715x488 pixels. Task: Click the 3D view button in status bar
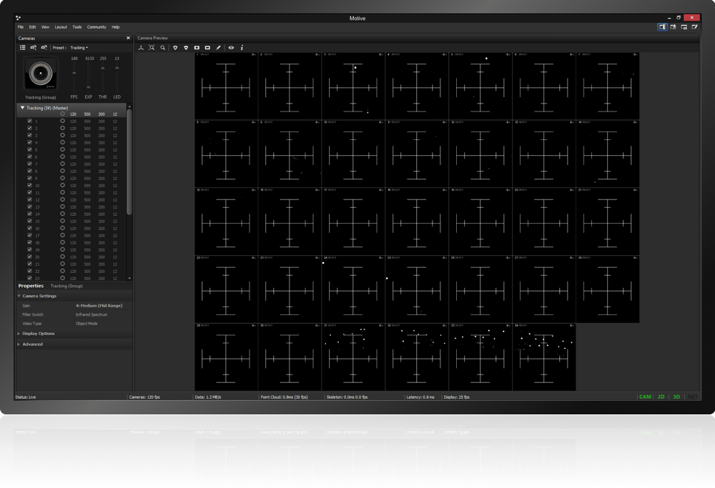tap(676, 397)
